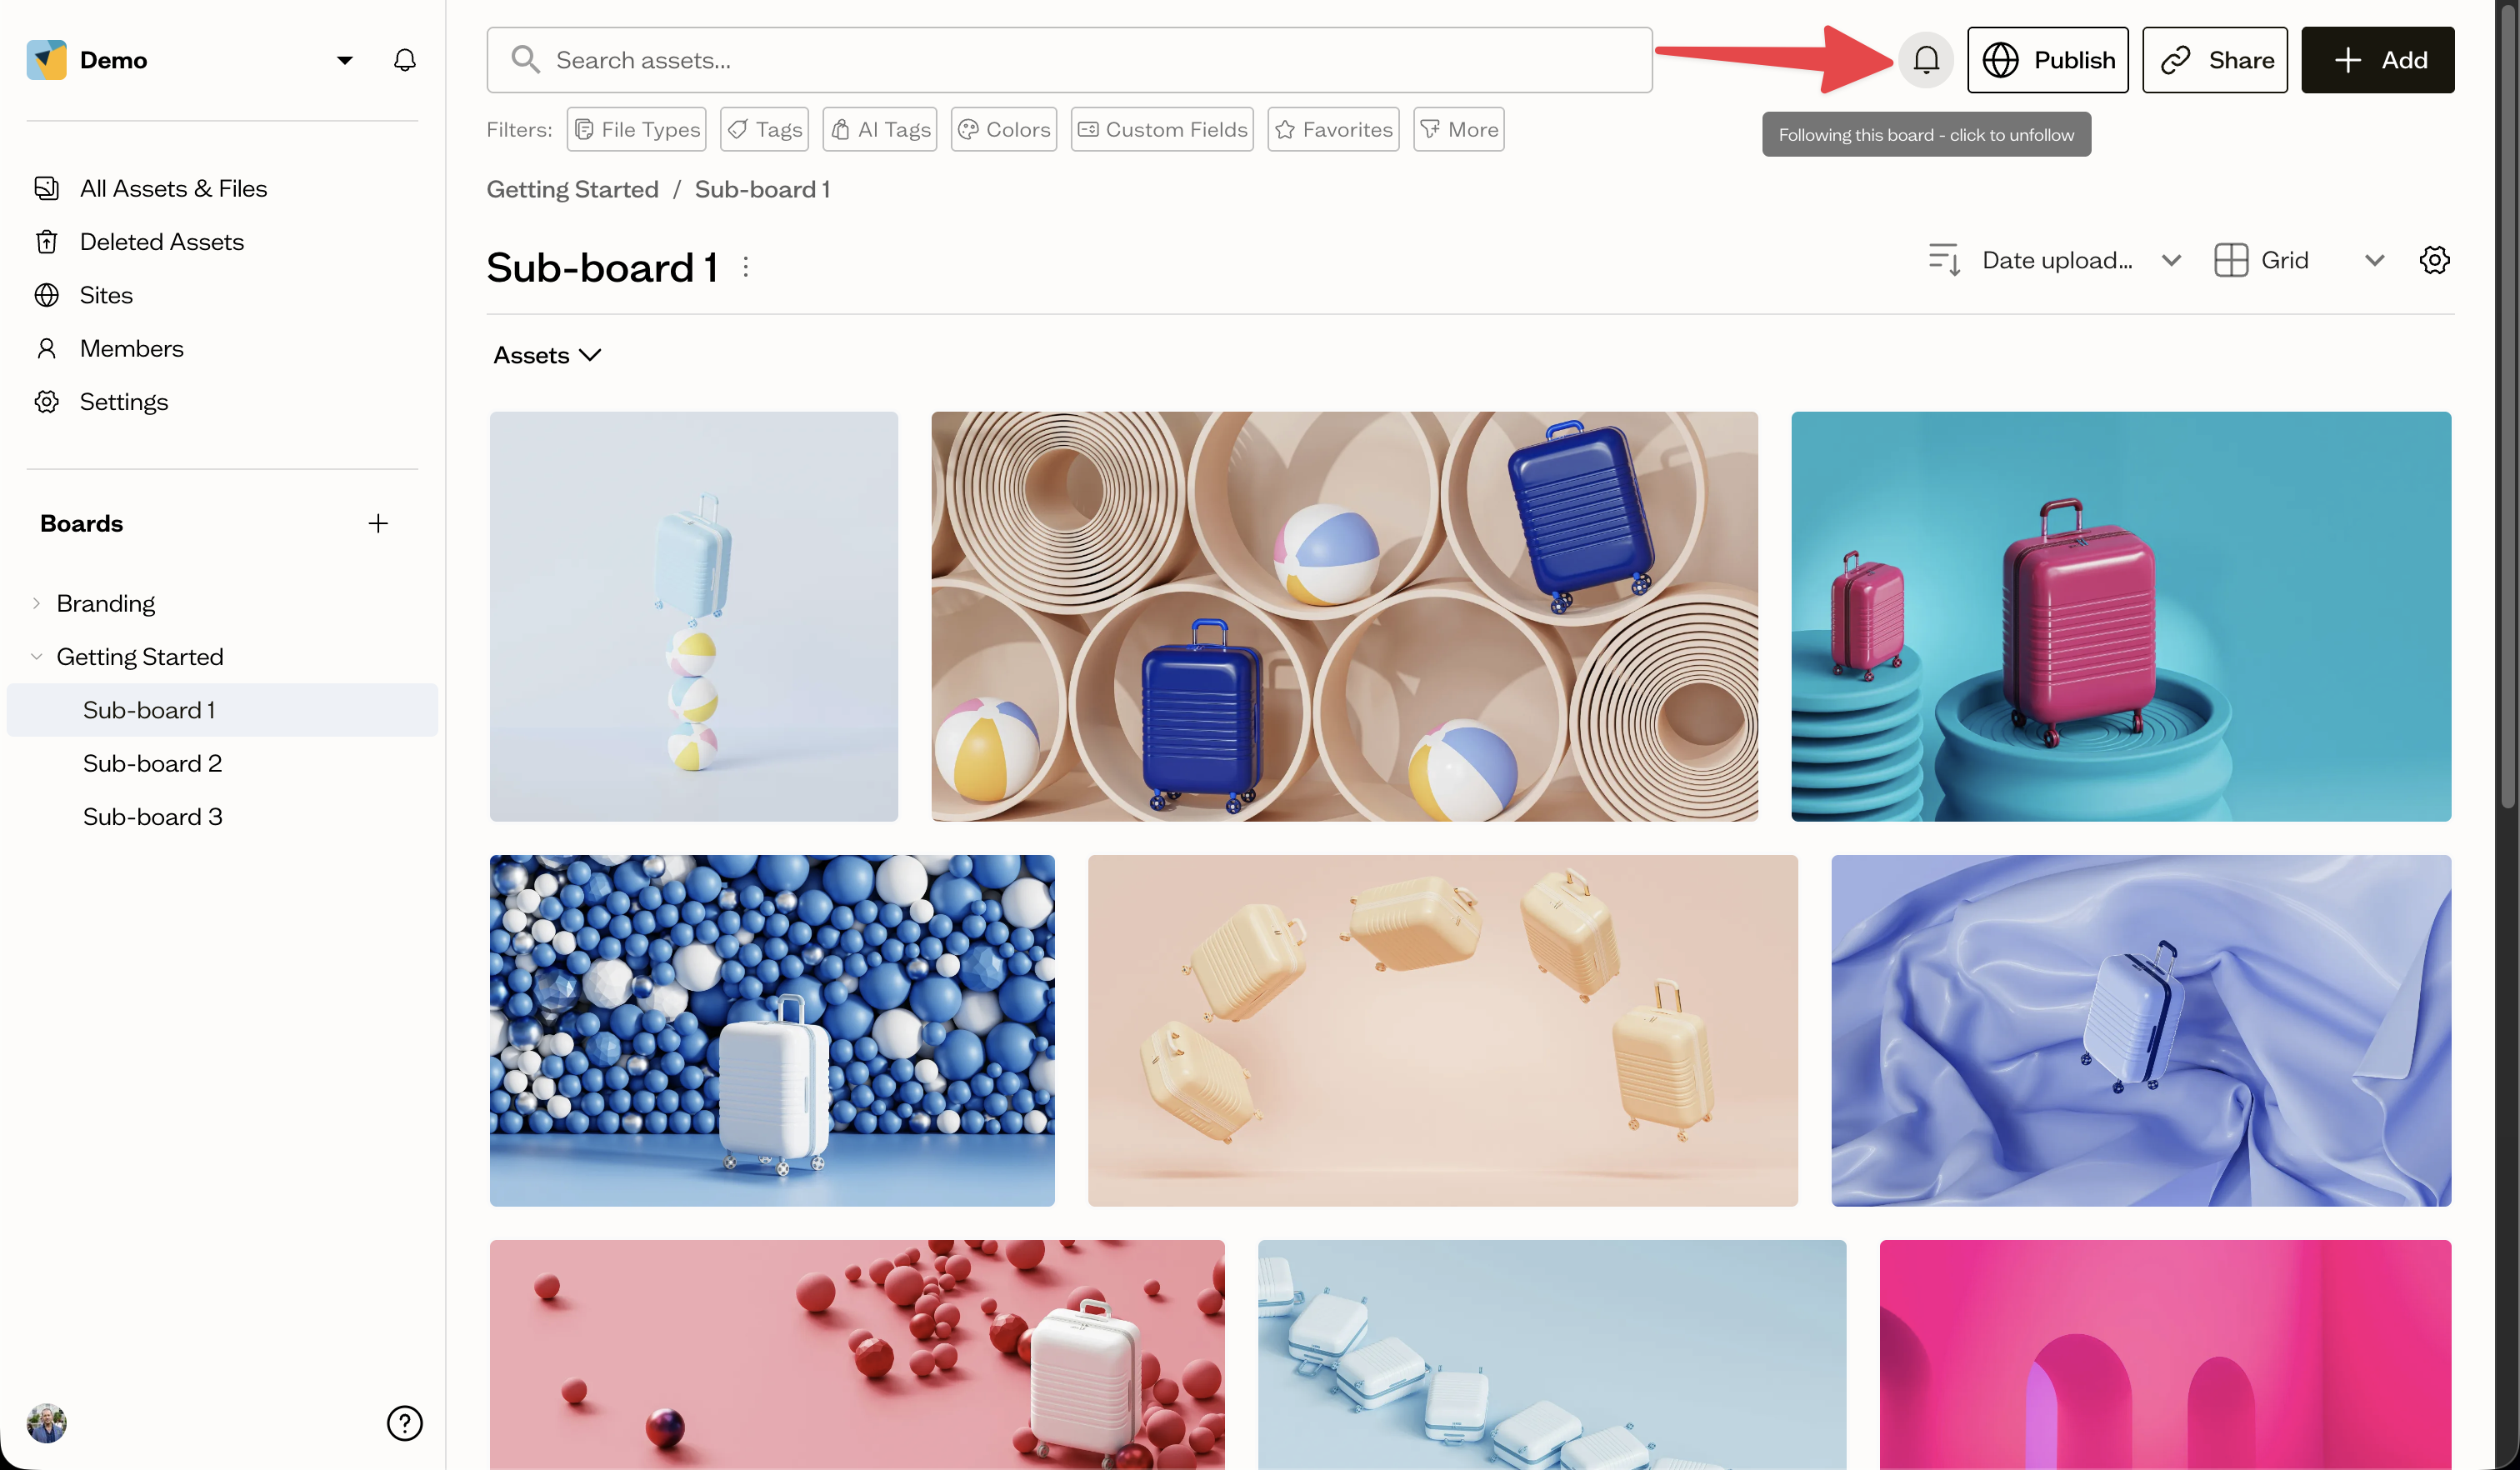Collapse the Getting Started board chevron
The width and height of the screenshot is (2520, 1470).
[x=36, y=656]
